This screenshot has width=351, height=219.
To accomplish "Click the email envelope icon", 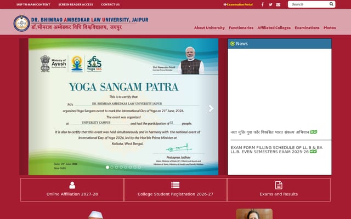I will (x=278, y=4).
